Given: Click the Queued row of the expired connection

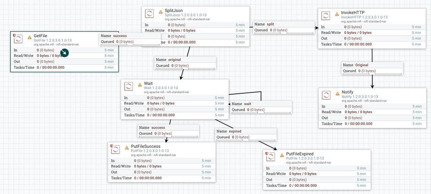Looking at the screenshot, I should (246, 137).
